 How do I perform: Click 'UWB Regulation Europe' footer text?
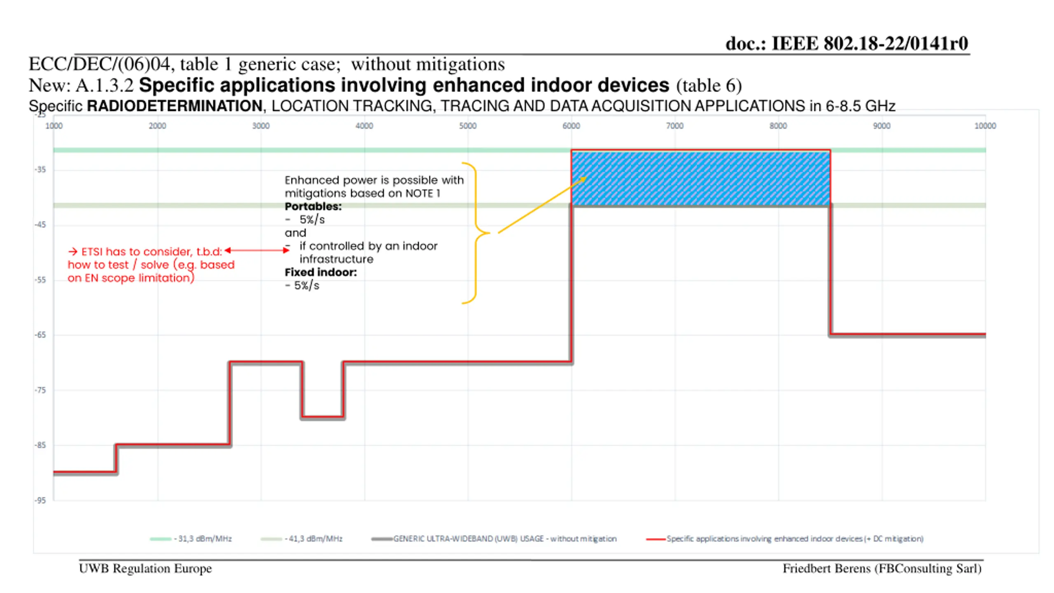tap(145, 569)
